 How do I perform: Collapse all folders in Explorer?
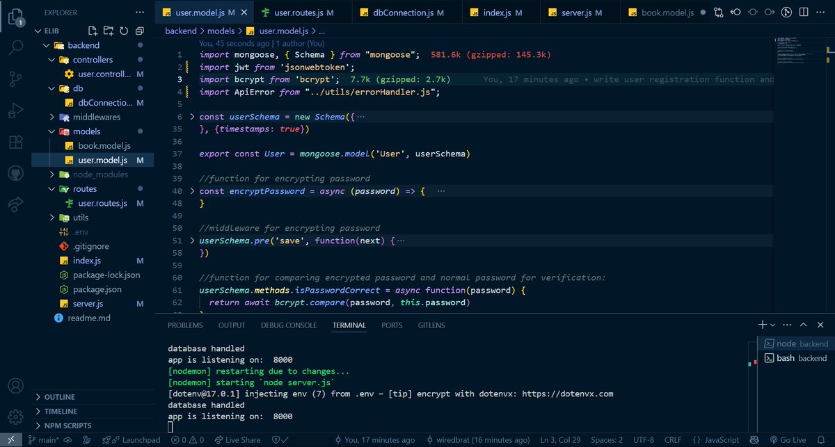point(139,31)
